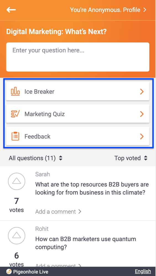Image resolution: width=156 pixels, height=276 pixels.
Task: Open Ice Breaker with its chevron arrow
Action: [x=142, y=91]
